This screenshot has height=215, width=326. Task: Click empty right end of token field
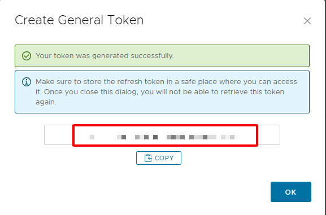(x=269, y=135)
